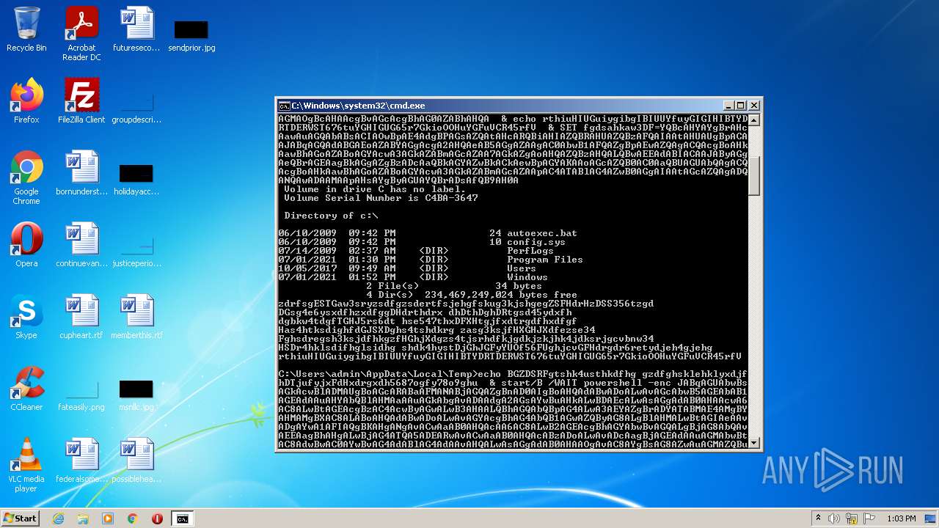This screenshot has height=528, width=939.
Task: Click bytes free line in cmd
Action: point(472,295)
